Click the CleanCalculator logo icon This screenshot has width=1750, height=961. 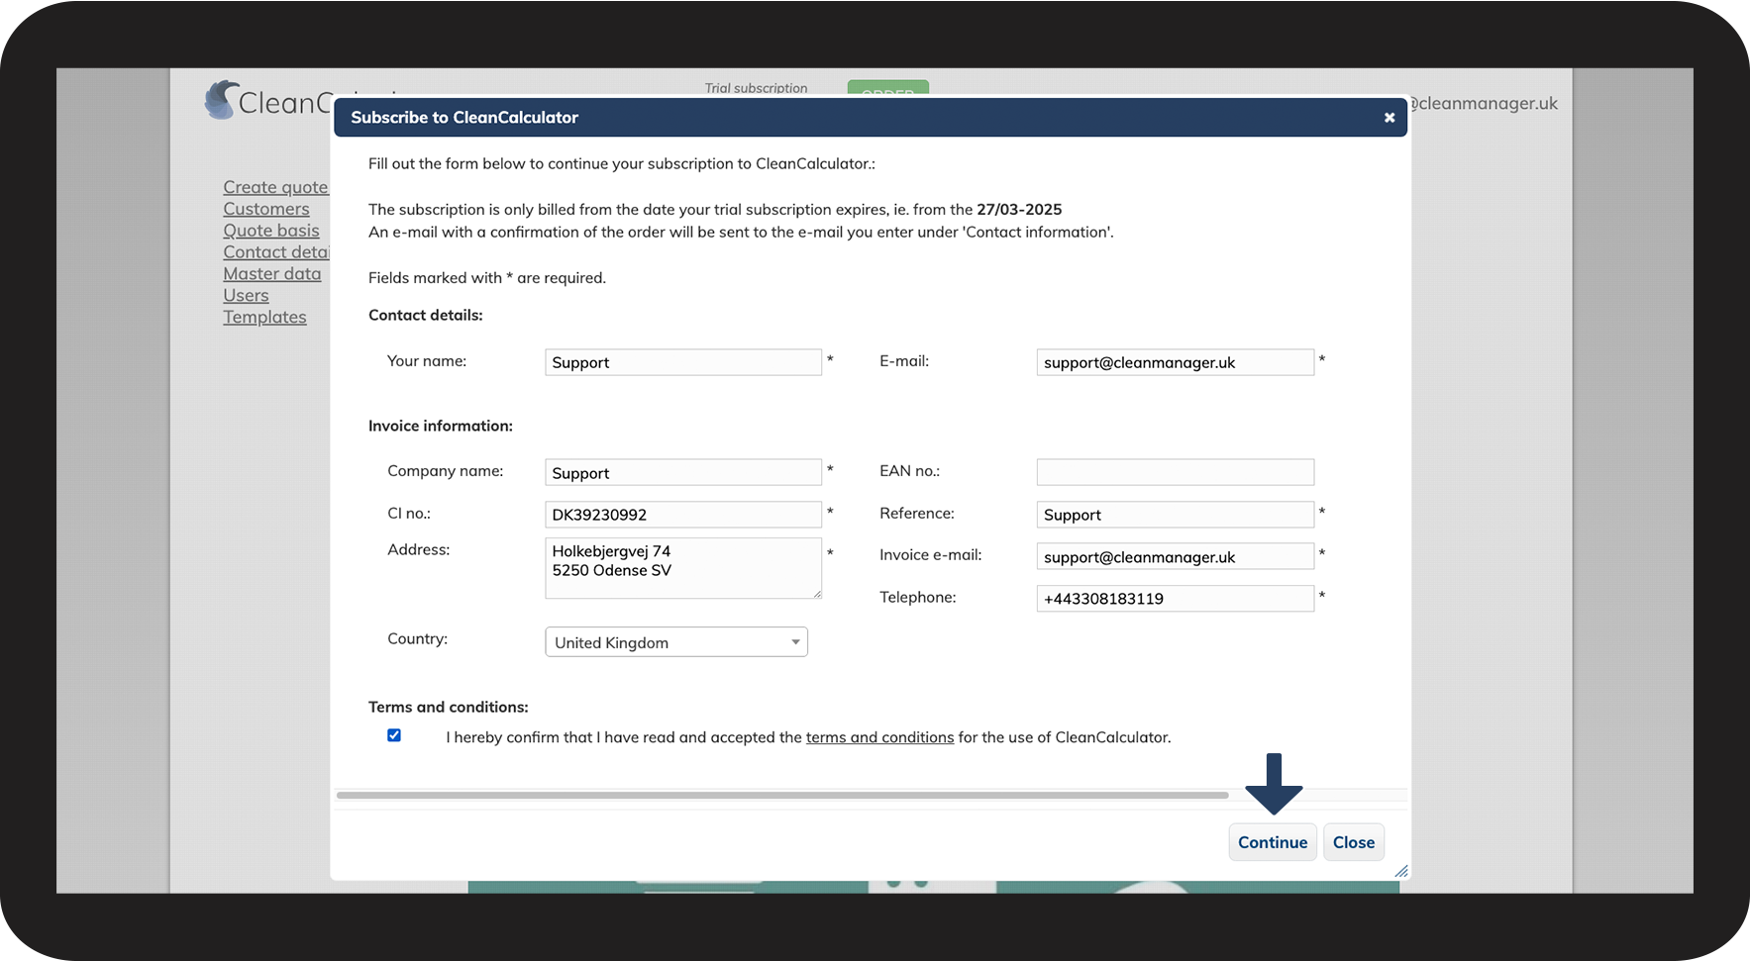click(x=221, y=100)
